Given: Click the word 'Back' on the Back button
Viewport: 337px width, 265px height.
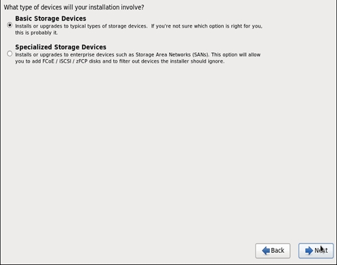Looking at the screenshot, I should pyautogui.click(x=277, y=250).
